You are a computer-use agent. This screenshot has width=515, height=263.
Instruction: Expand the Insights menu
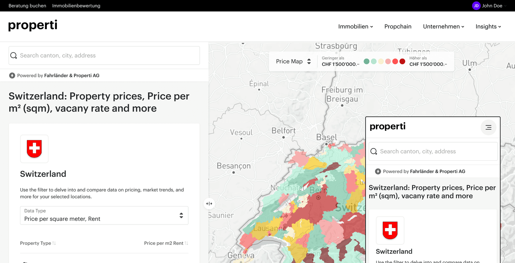pos(488,27)
